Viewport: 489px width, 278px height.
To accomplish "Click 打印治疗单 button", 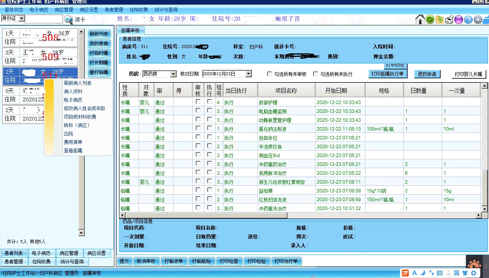I will [x=287, y=261].
